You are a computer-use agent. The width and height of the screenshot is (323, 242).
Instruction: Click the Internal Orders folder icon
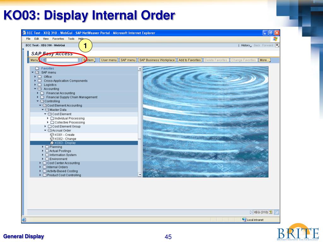click(45, 167)
